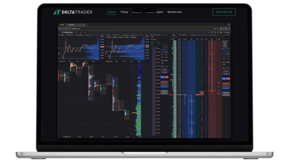Click the SL 20 ticks button in the middle order panel
The image size is (289, 162).
point(165,70)
